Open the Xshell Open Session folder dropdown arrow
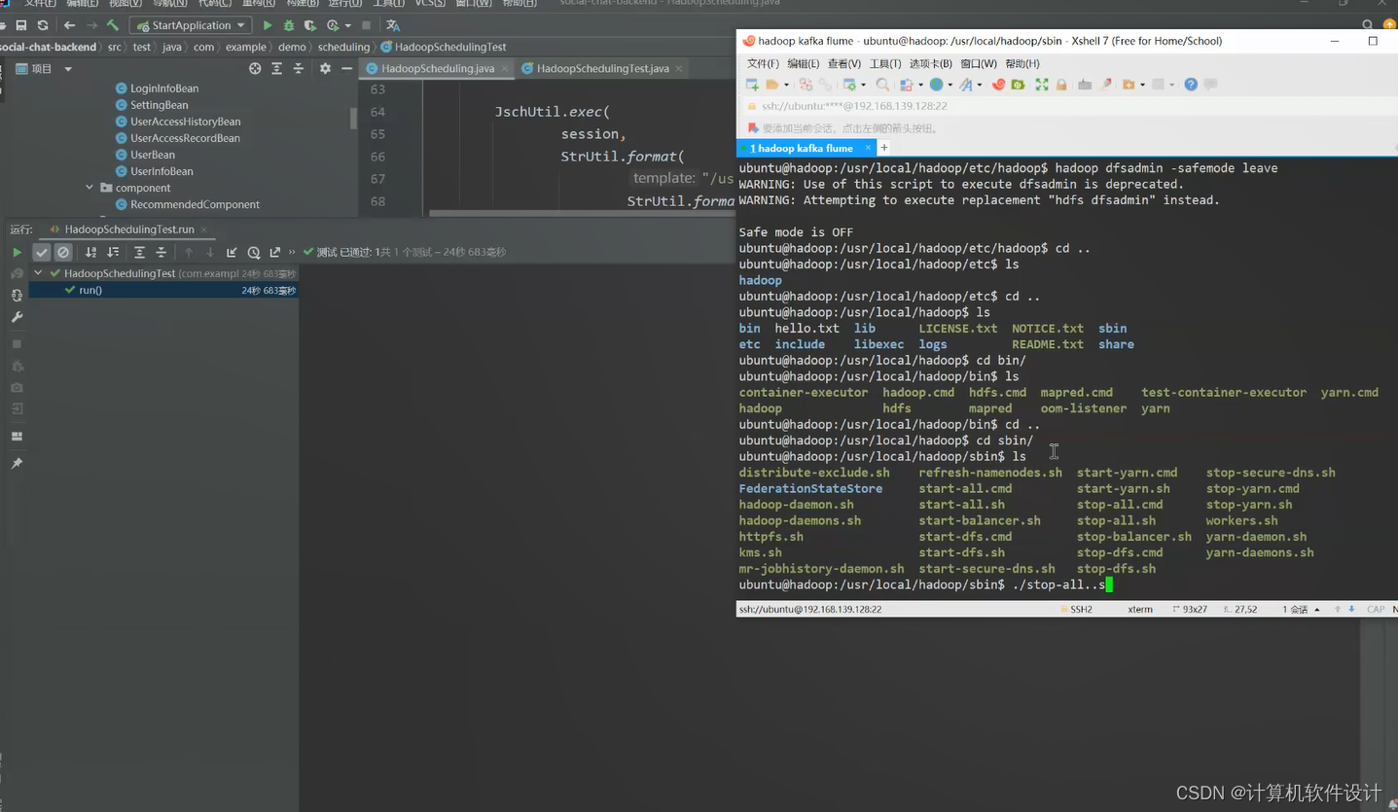The image size is (1398, 812). click(x=785, y=86)
